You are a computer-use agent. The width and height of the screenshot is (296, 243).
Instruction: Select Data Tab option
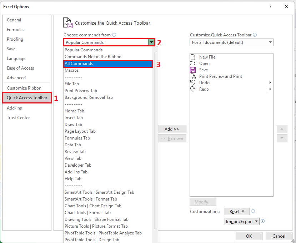point(108,145)
